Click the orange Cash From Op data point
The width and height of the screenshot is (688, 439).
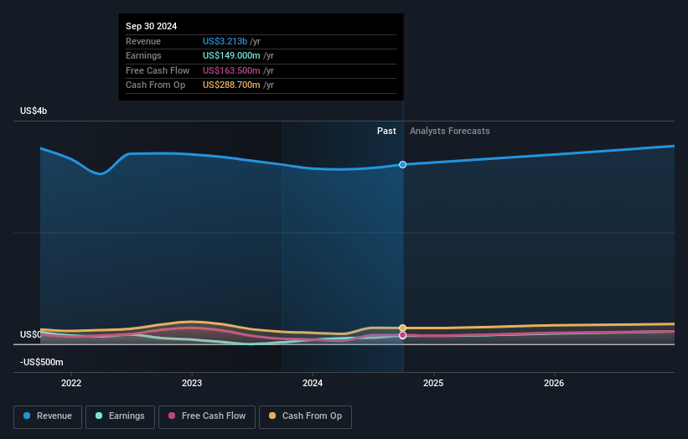pos(402,328)
